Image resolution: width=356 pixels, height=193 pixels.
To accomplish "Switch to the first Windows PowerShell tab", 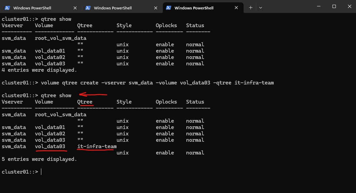I will 37,8.
